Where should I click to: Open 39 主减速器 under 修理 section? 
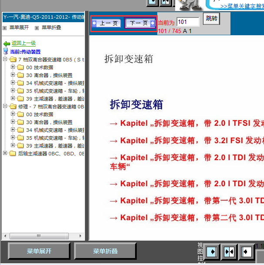55,146
